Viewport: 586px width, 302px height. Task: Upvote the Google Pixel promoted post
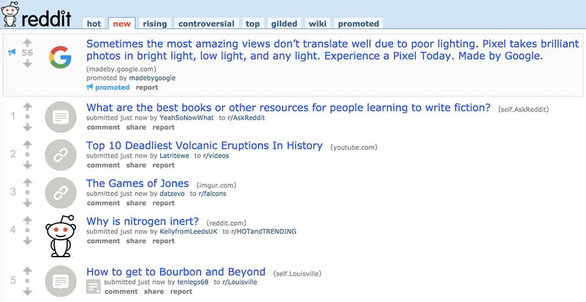27,42
